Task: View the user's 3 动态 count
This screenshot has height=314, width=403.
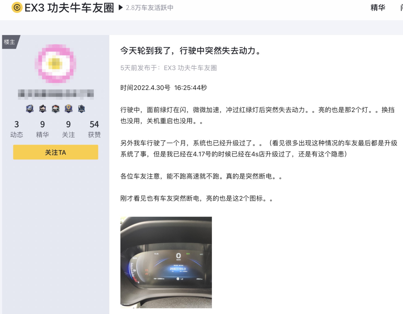Action: [16, 129]
